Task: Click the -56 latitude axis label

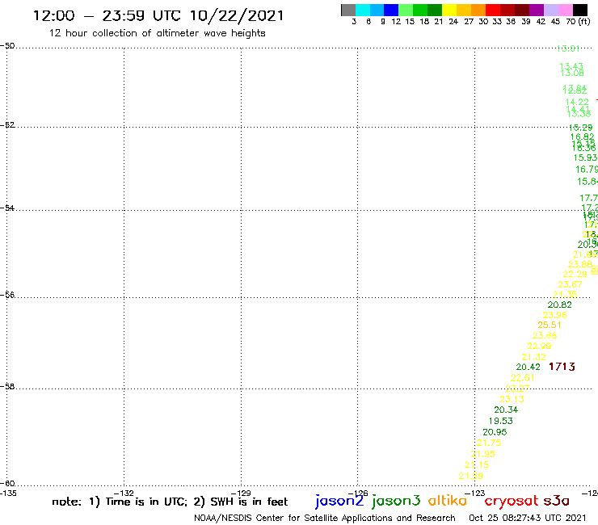Action: click(x=8, y=295)
